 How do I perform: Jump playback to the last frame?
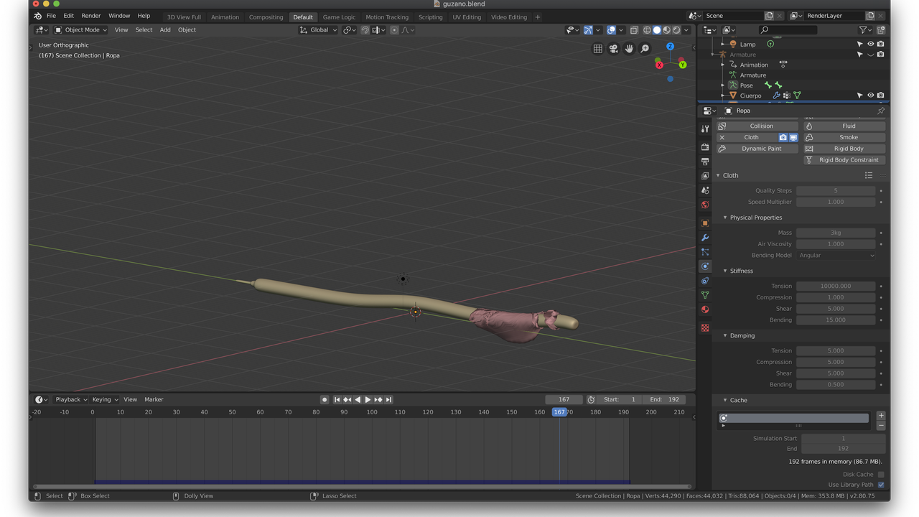click(x=388, y=399)
